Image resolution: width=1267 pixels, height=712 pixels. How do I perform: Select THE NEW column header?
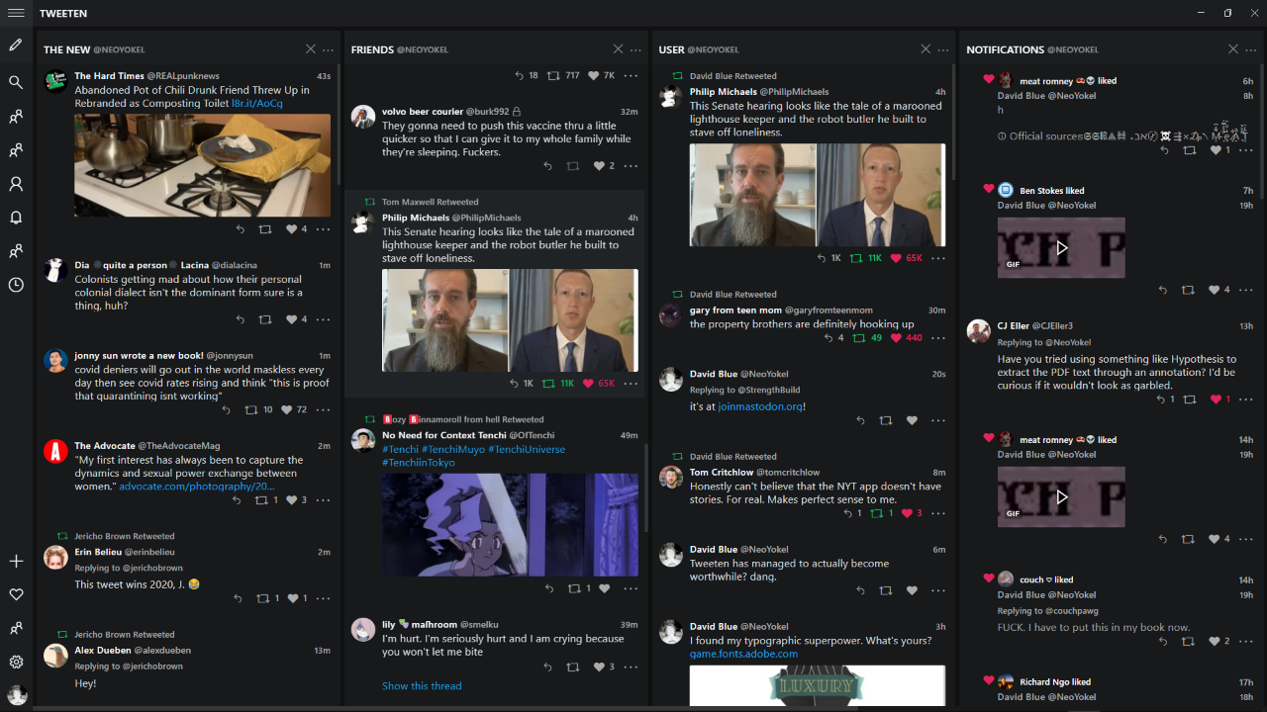pos(66,49)
